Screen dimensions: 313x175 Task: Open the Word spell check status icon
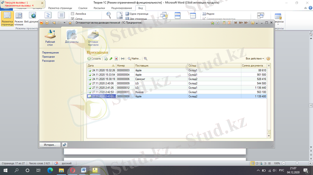coord(56,163)
